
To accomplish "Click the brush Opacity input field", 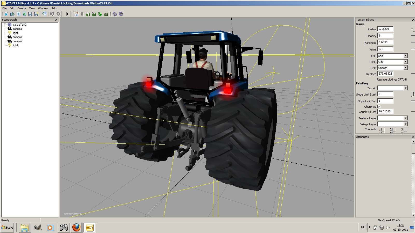I will pyautogui.click(x=385, y=36).
